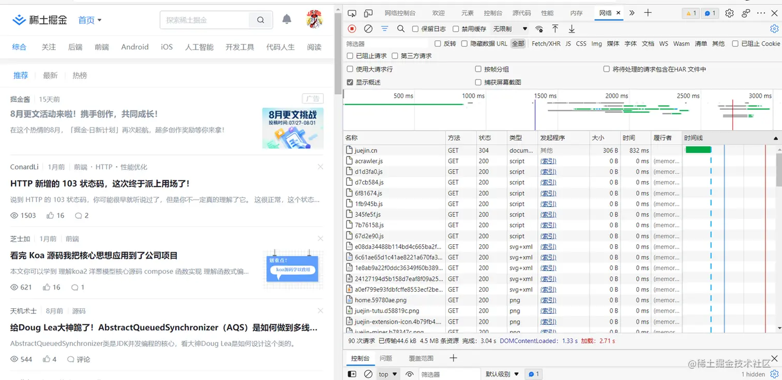
Task: Enable the 禁用缓存 checkbox
Action: 456,29
